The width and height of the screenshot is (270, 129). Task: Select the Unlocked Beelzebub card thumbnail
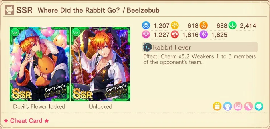point(101,64)
